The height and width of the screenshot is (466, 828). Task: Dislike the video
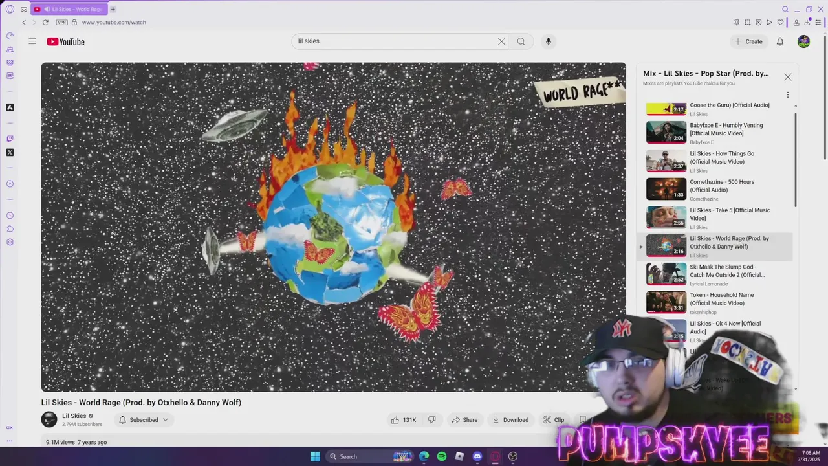432,420
